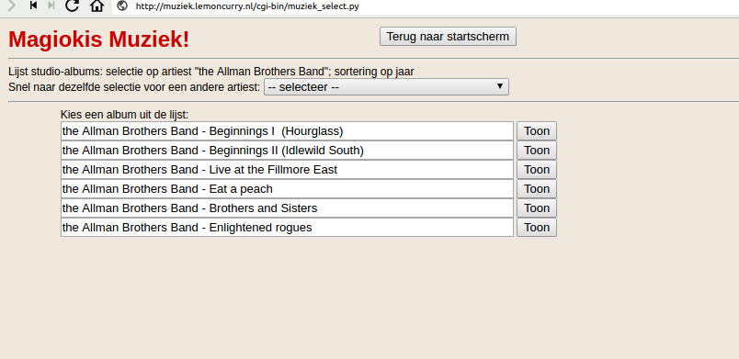Click Toon for Enlightened rogues
This screenshot has width=739, height=359.
[x=537, y=228]
